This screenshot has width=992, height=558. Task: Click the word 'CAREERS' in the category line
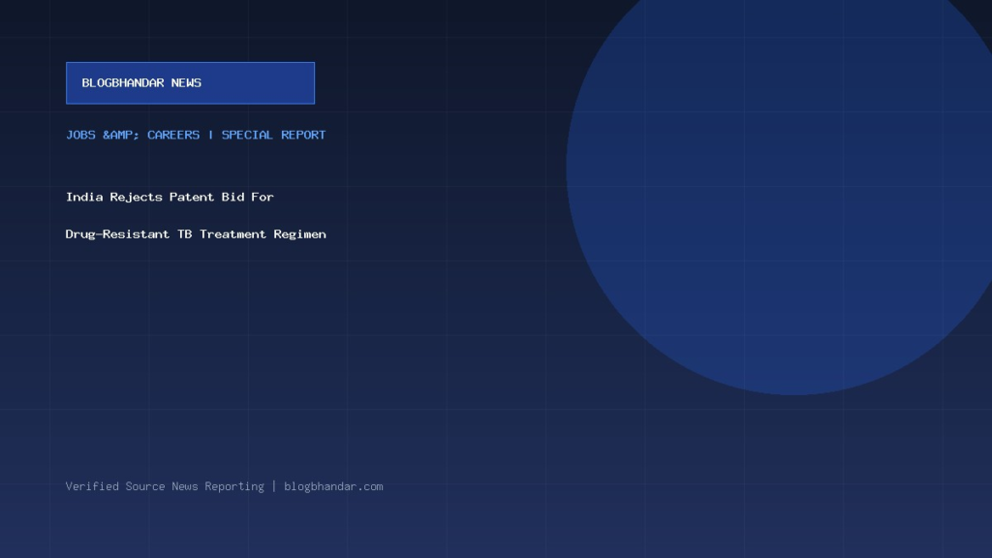pyautogui.click(x=173, y=135)
